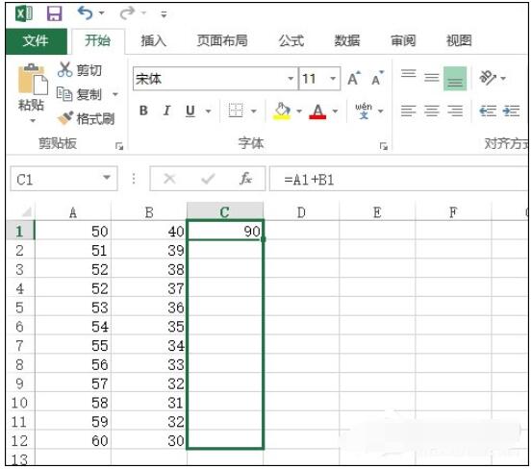Open the Name Box dropdown arrow
Viewport: 532px width, 469px height.
(107, 178)
